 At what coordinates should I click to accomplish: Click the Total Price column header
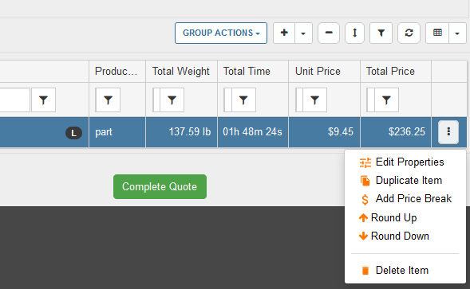click(390, 71)
